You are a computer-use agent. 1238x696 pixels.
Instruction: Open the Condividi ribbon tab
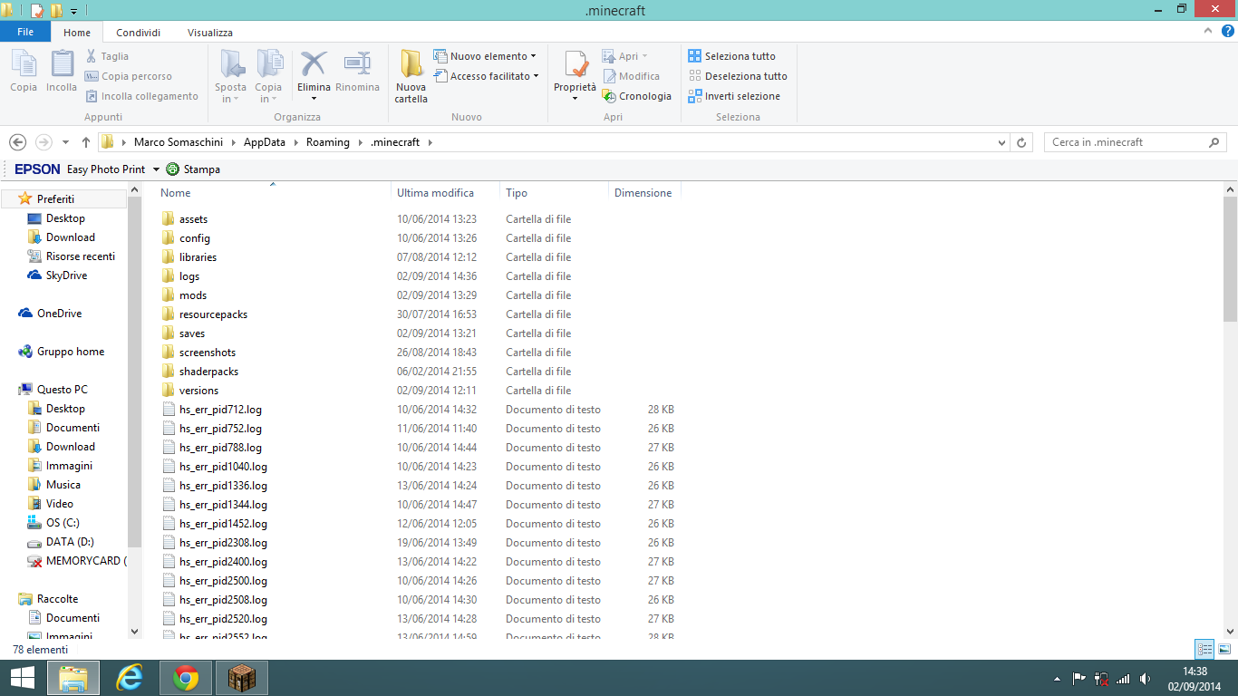click(138, 33)
